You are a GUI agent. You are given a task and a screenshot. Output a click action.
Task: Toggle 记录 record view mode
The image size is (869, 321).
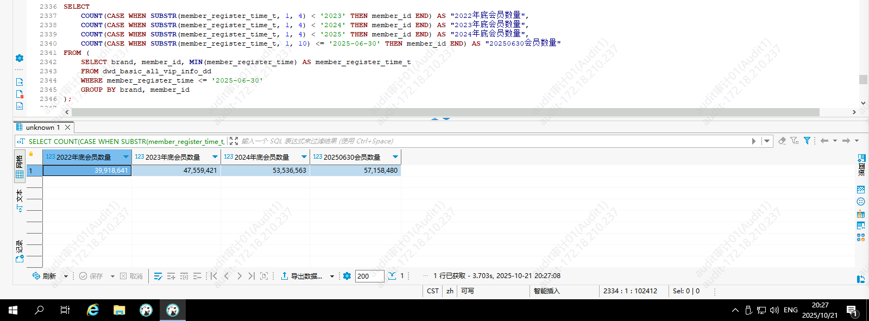click(20, 251)
